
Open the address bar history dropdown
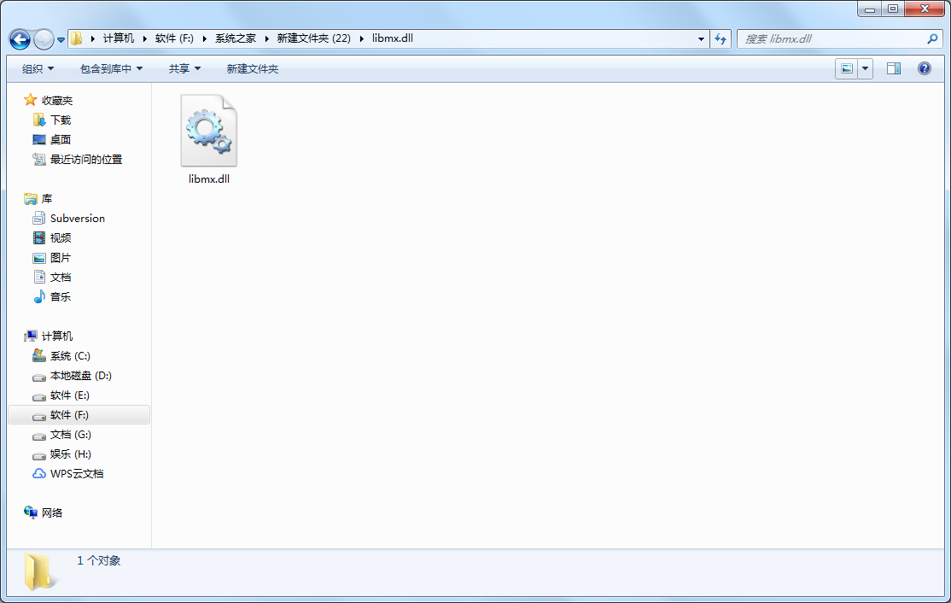pyautogui.click(x=701, y=38)
